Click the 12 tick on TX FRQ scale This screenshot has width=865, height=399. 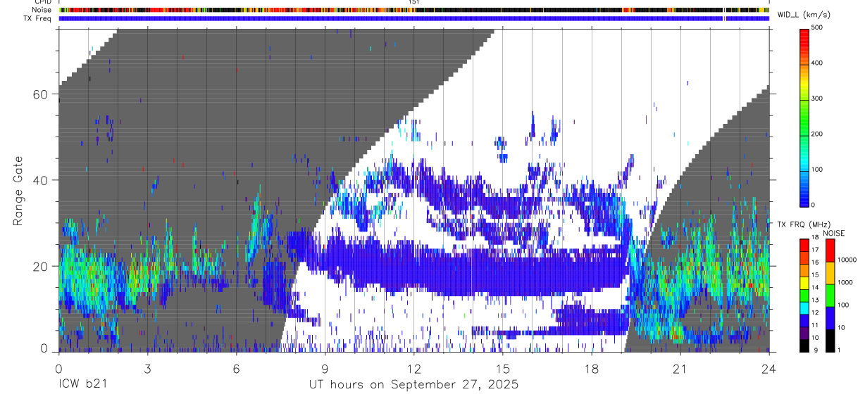coord(816,312)
